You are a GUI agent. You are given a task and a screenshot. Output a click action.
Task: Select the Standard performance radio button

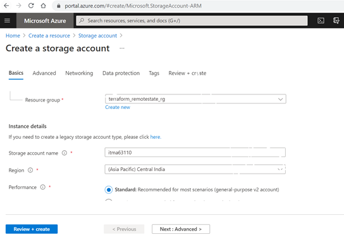(109, 189)
